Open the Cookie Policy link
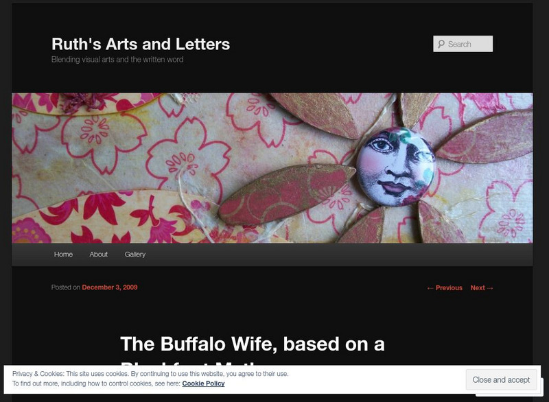Image resolution: width=549 pixels, height=402 pixels. tap(203, 383)
